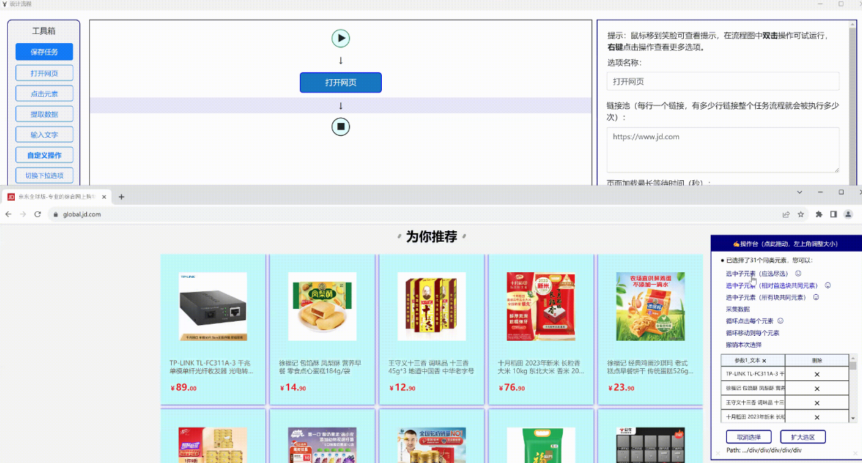Click 自定义操作 in the toolbox
This screenshot has height=463, width=862.
coord(44,155)
